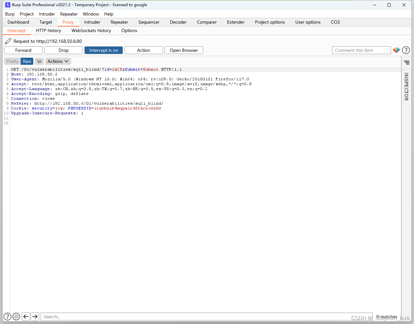Toggle the Intercept is on button
414x324 pixels.
click(103, 50)
